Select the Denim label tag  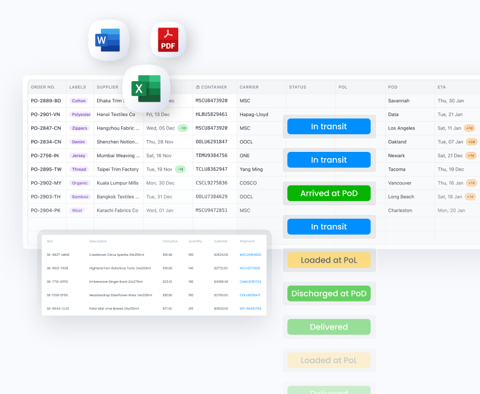tap(78, 142)
